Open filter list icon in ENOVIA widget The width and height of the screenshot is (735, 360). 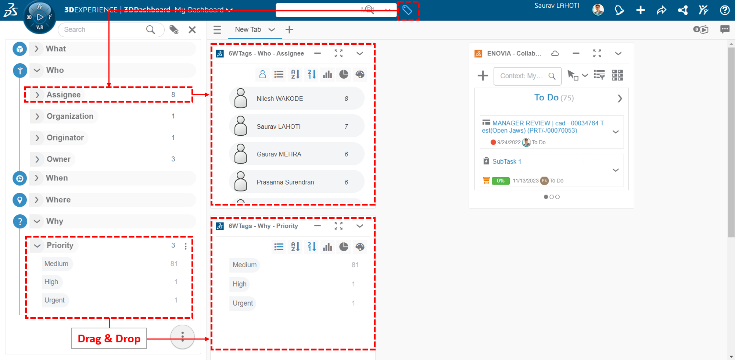tap(599, 75)
